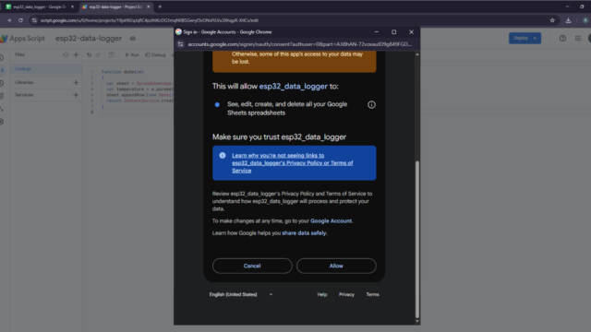Sort files alphabetically with A-Z icon
This screenshot has height=332, width=591.
click(x=66, y=55)
